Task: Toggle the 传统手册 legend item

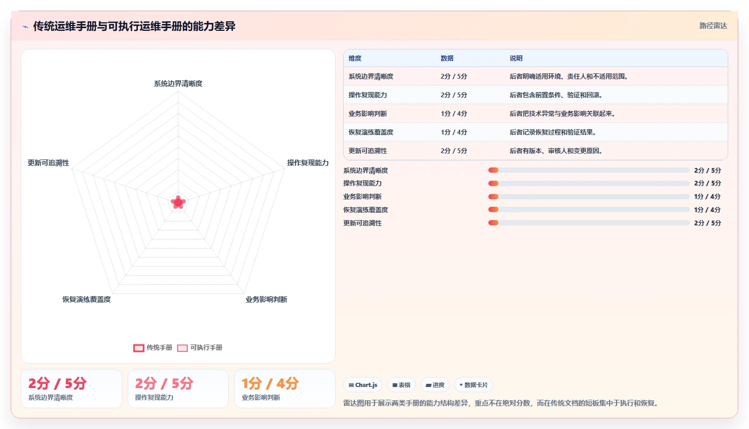Action: 153,348
